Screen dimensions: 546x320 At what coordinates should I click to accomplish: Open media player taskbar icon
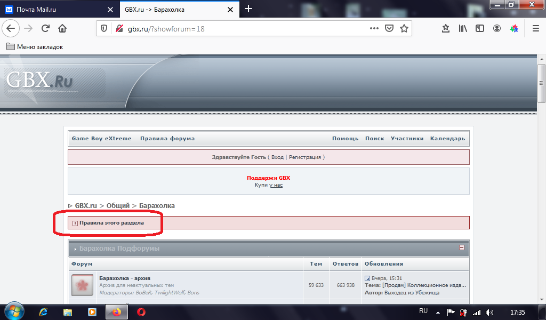click(92, 312)
